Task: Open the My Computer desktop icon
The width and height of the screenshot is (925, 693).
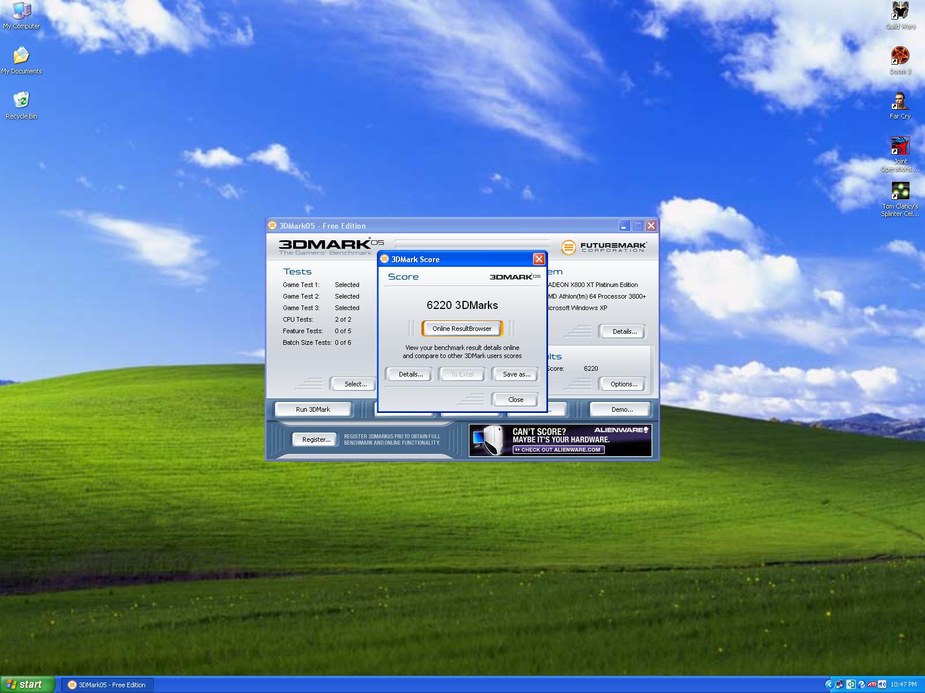Action: click(21, 15)
